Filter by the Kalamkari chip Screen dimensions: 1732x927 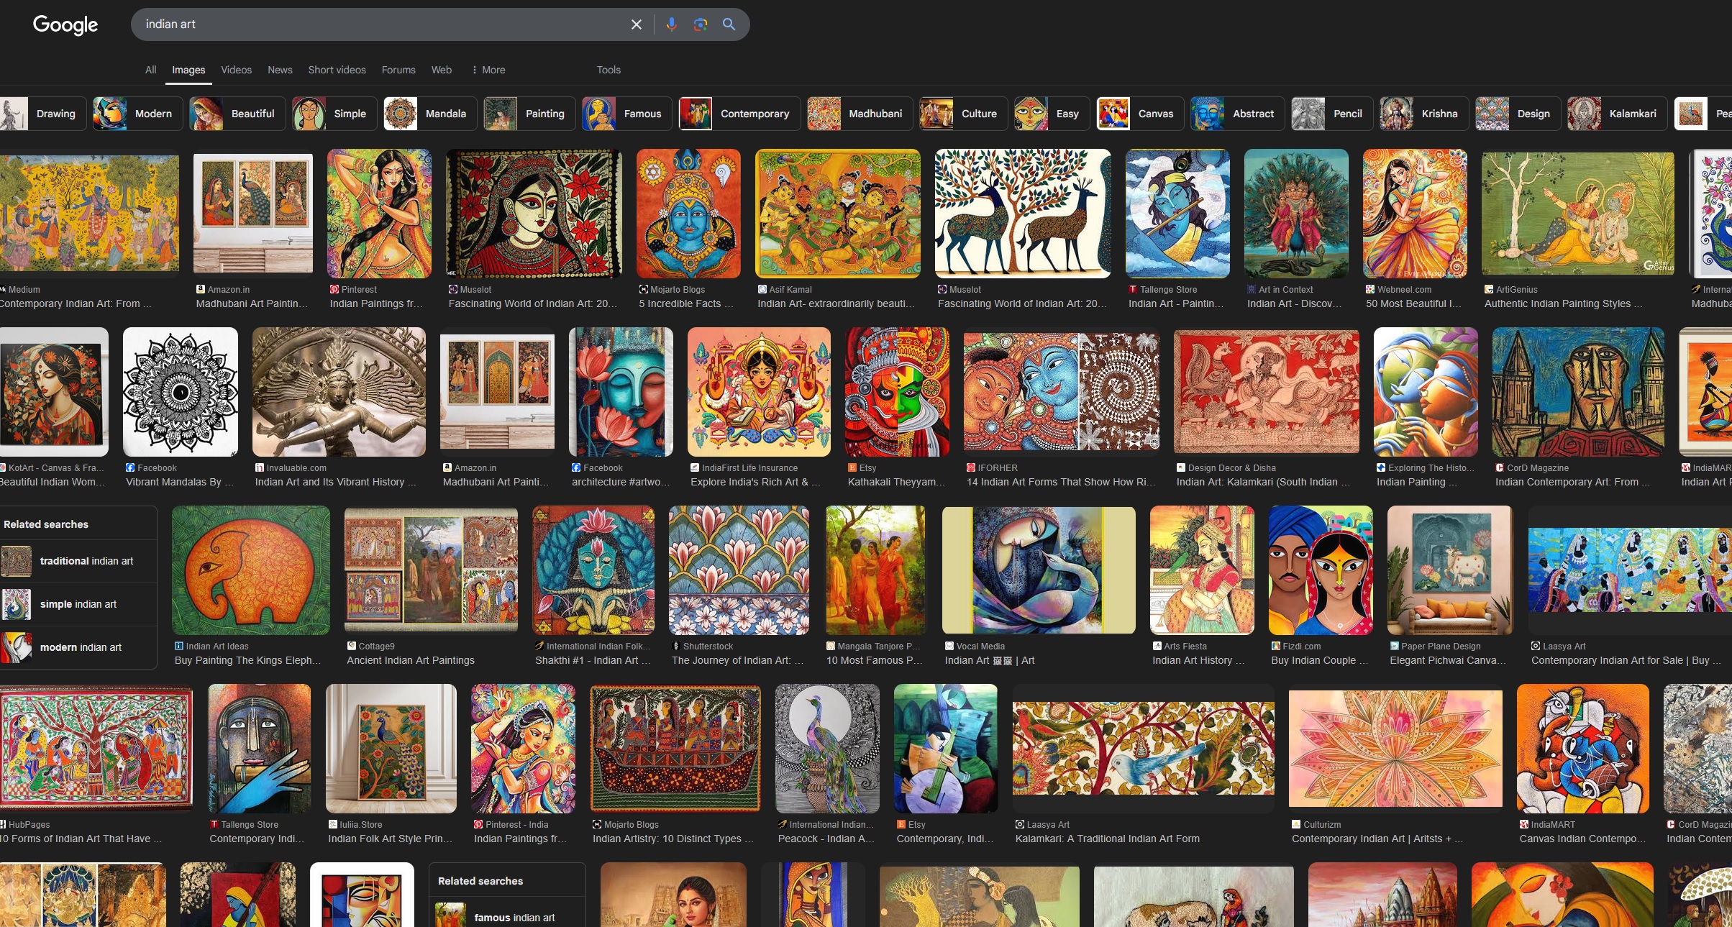click(x=1617, y=114)
